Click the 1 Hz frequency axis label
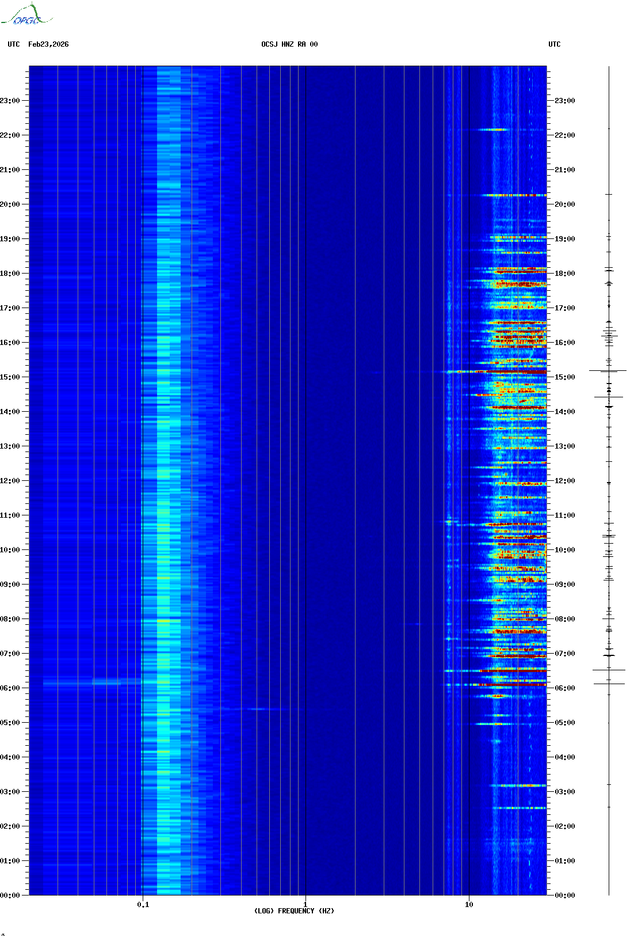 pyautogui.click(x=305, y=904)
